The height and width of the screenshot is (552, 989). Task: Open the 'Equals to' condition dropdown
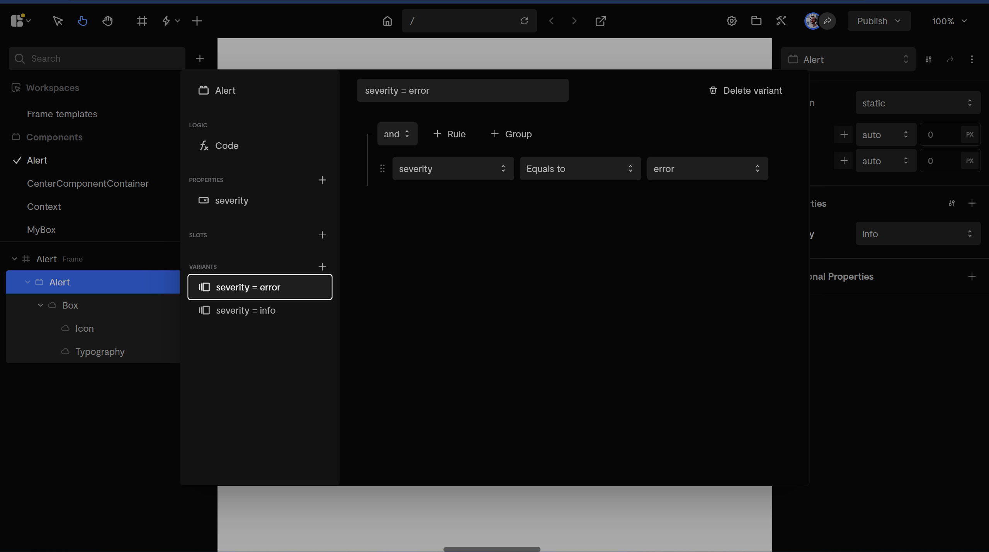point(580,169)
